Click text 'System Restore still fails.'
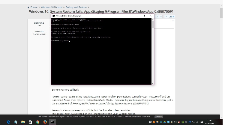Screen dimensions: 240x135 pos(65,90)
